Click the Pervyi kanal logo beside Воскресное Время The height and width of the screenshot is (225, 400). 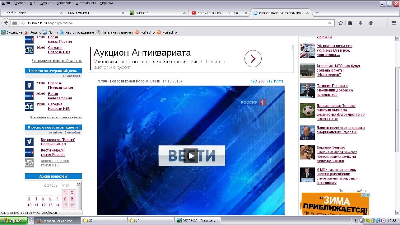(x=29, y=142)
